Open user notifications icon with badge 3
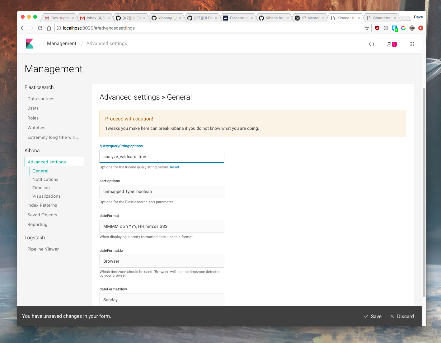This screenshot has height=343, width=441. [392, 44]
